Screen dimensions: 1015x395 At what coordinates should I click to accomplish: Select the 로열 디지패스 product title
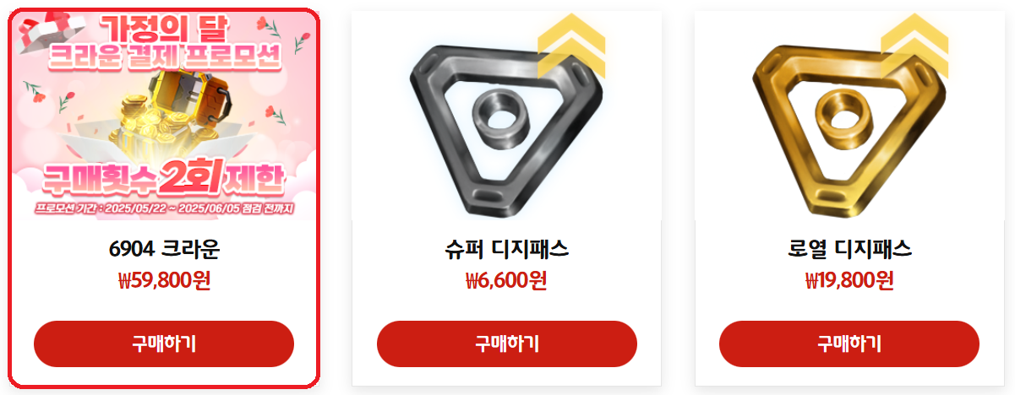(849, 250)
